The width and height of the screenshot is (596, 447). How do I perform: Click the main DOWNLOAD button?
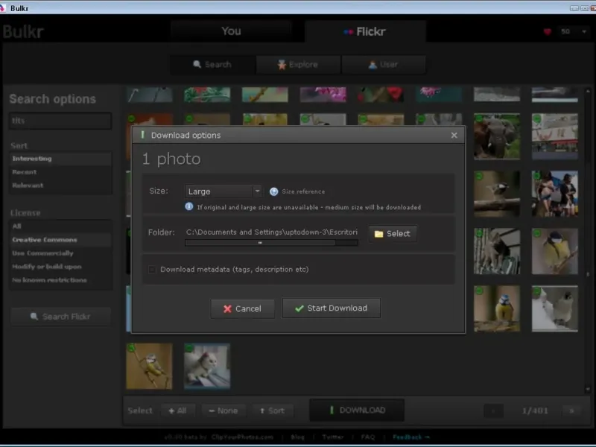click(357, 410)
